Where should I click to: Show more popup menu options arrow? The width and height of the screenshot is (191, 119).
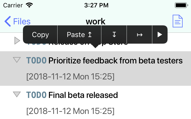pos(160,35)
